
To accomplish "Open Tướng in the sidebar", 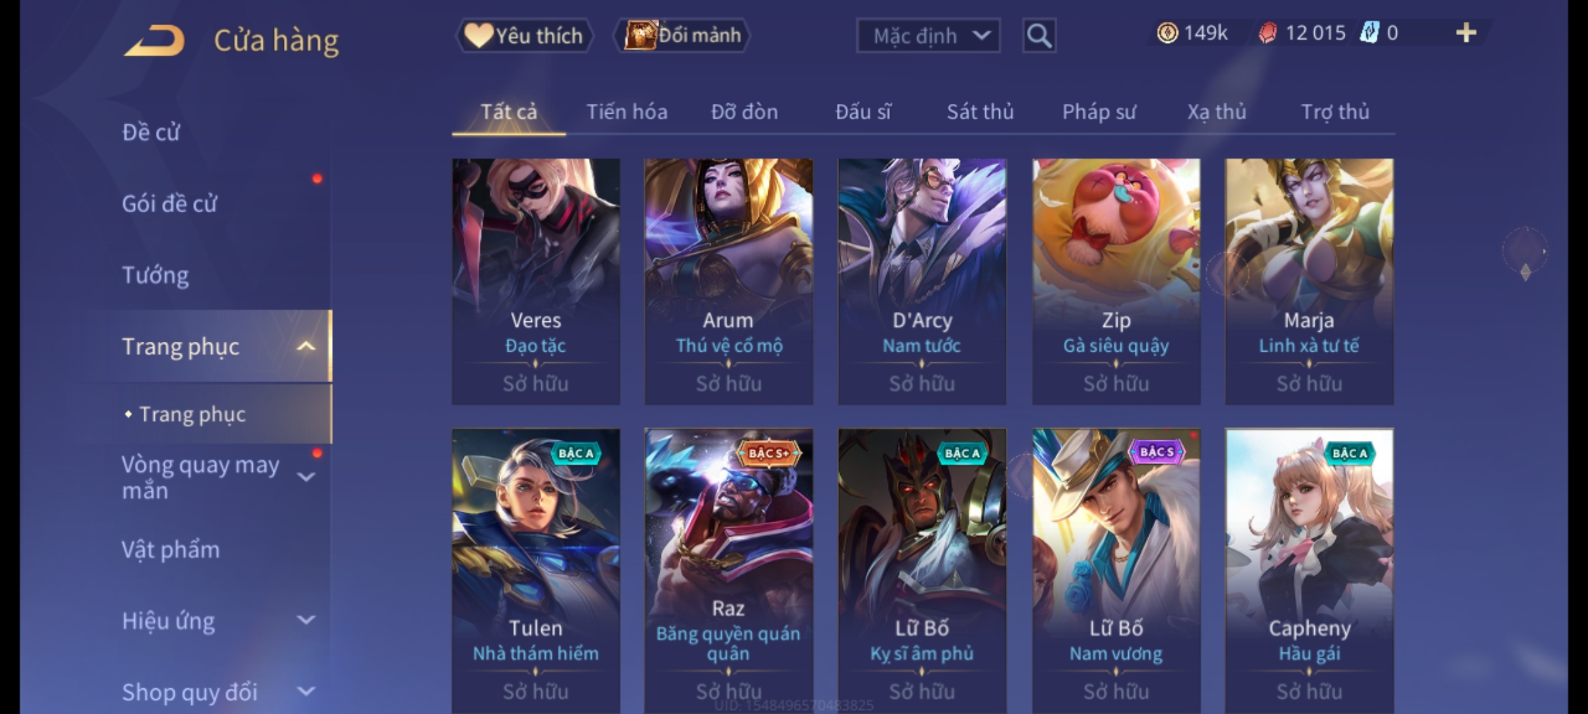I will pos(155,275).
